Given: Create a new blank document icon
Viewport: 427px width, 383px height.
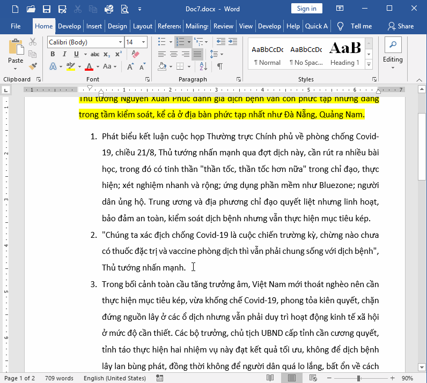Looking at the screenshot, I should pyautogui.click(x=16, y=9).
